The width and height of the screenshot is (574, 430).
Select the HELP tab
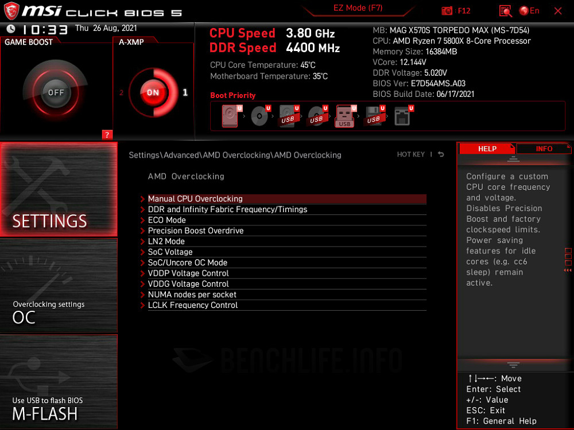pyautogui.click(x=487, y=148)
